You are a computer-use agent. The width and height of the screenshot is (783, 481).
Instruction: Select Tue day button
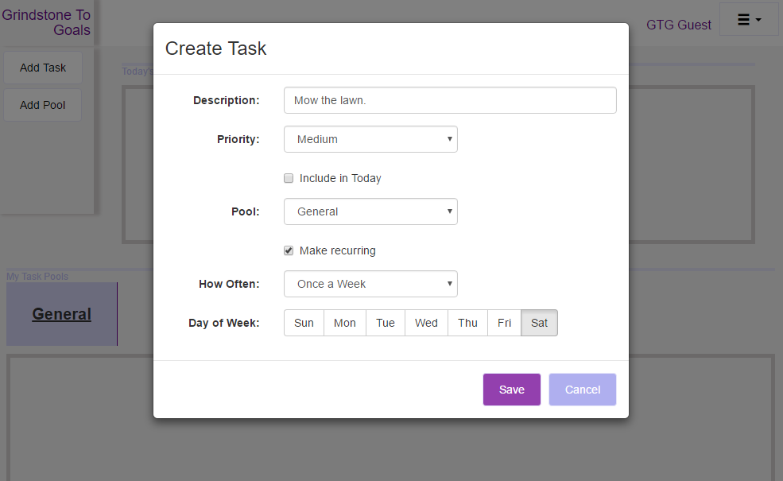(386, 323)
